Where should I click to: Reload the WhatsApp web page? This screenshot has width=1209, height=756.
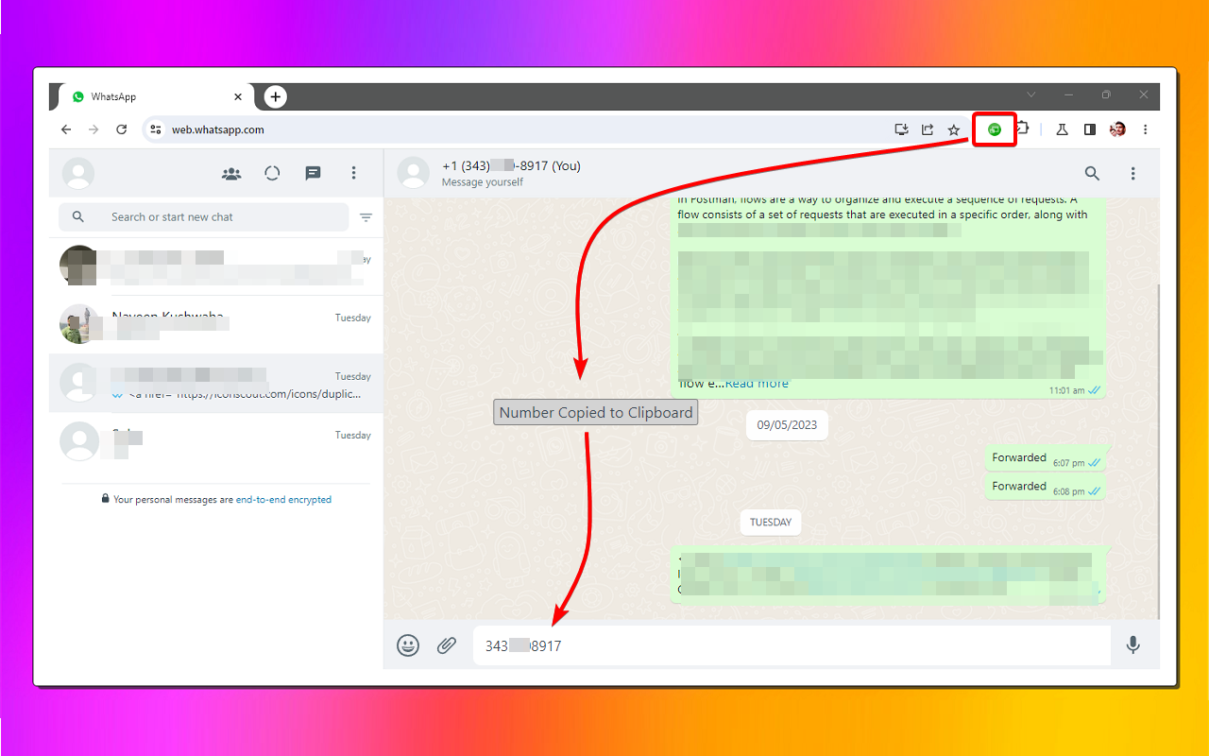point(122,129)
